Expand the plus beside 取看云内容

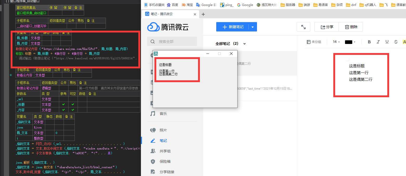[11, 75]
